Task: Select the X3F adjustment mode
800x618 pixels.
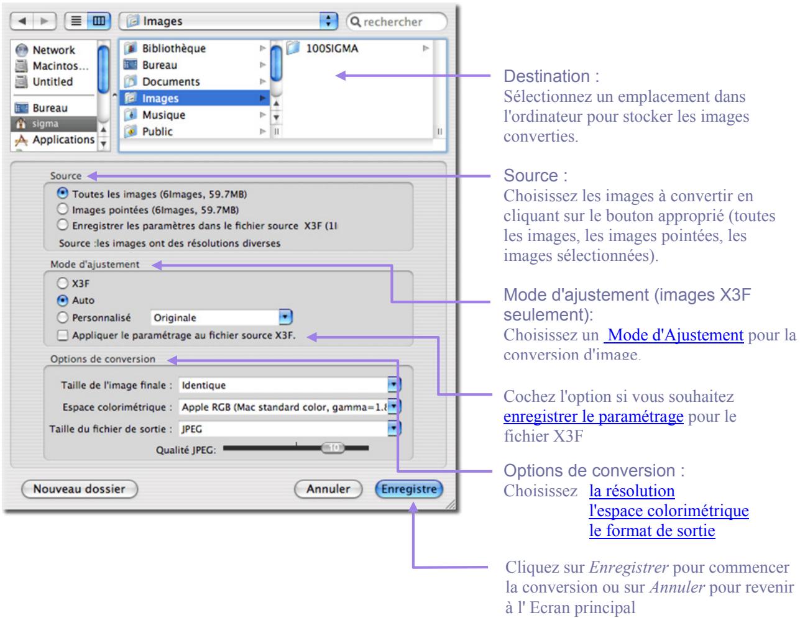Action: [63, 283]
